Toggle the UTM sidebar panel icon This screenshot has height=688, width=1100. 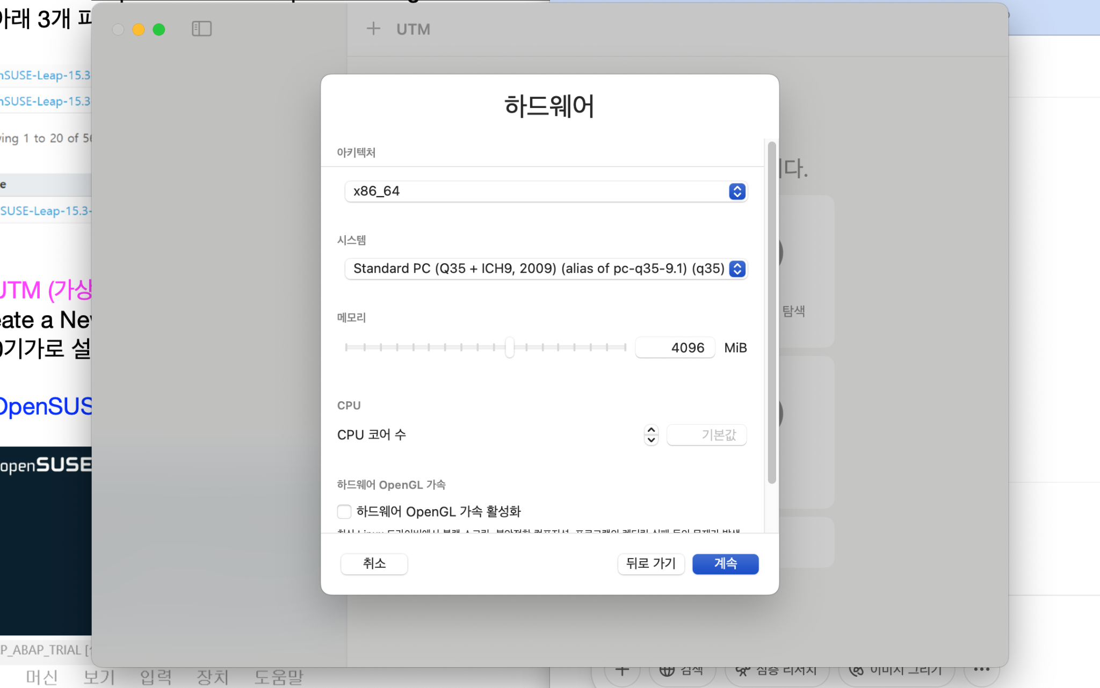201,28
